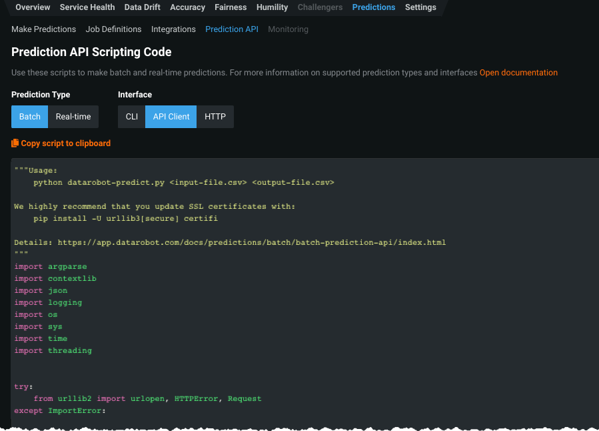The image size is (599, 431).
Task: Click the copy clipboard icon
Action: click(x=15, y=143)
